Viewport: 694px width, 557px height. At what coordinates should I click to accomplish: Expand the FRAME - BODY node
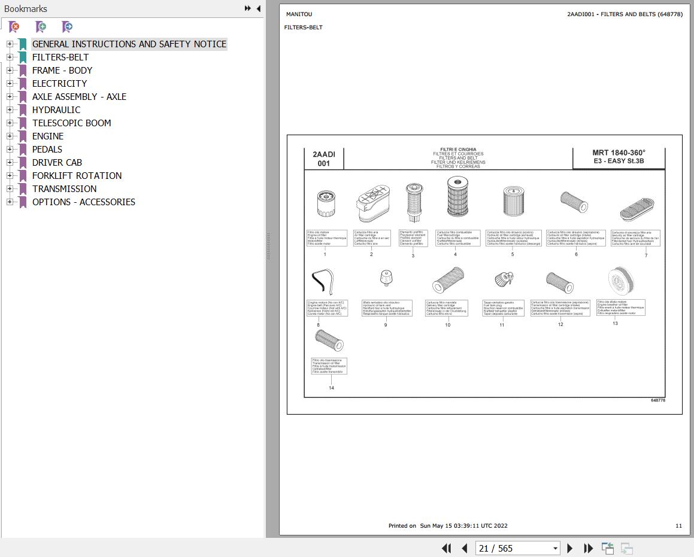click(x=10, y=70)
